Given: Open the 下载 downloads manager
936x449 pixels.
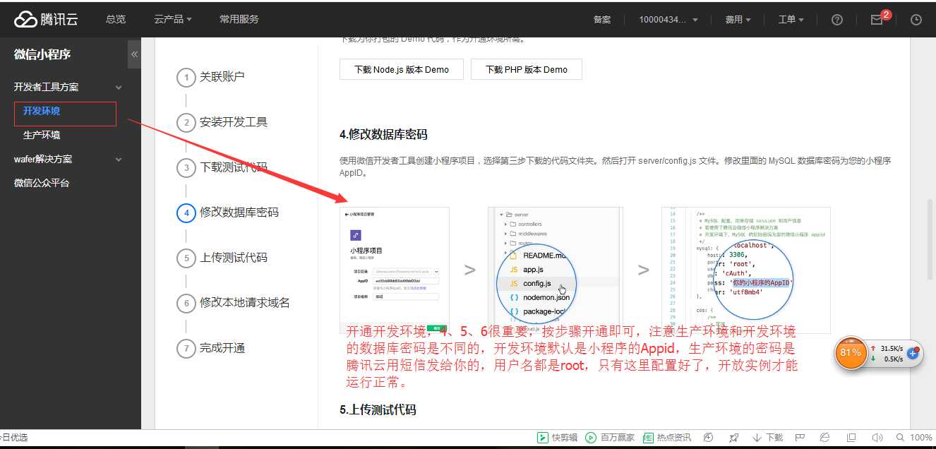Looking at the screenshot, I should (x=767, y=437).
